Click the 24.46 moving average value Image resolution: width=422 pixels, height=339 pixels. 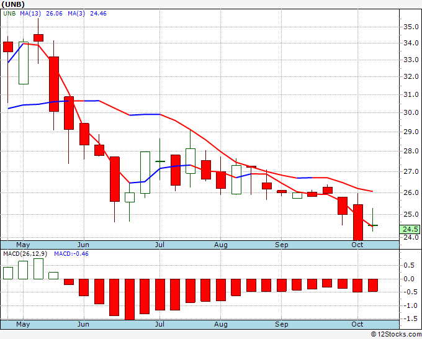[98, 14]
